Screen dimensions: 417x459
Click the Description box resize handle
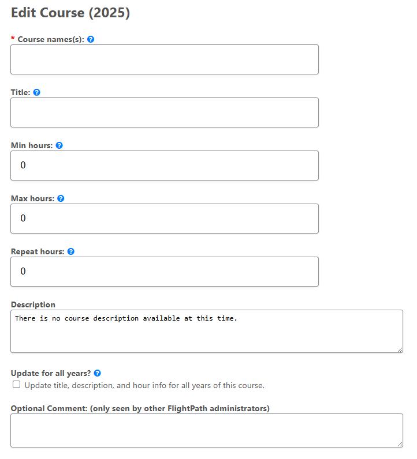coord(400,349)
